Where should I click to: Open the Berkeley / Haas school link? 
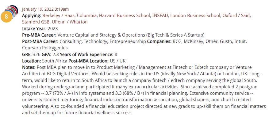(x=59, y=16)
